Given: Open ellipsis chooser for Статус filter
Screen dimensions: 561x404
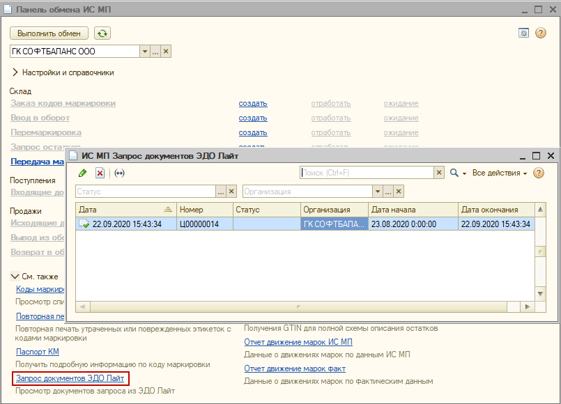Looking at the screenshot, I should [221, 192].
